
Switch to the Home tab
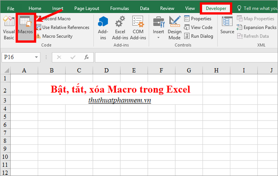[x=35, y=8]
